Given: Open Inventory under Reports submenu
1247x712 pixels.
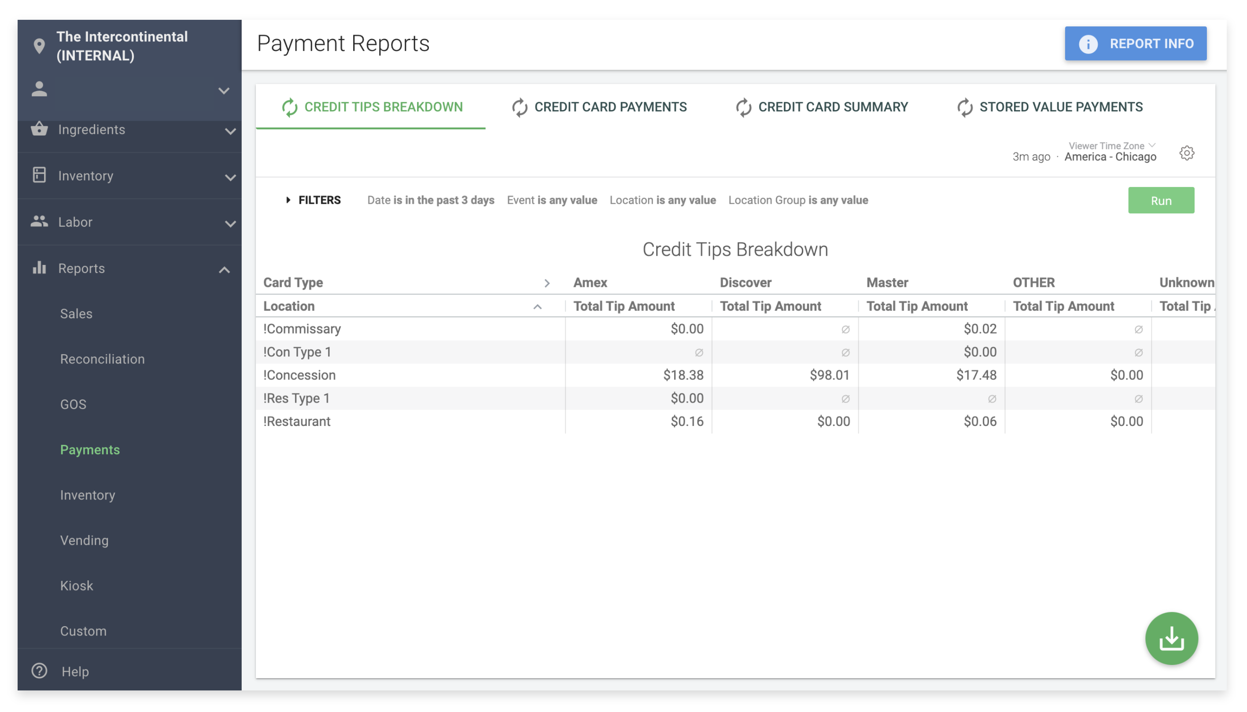Looking at the screenshot, I should click(88, 495).
